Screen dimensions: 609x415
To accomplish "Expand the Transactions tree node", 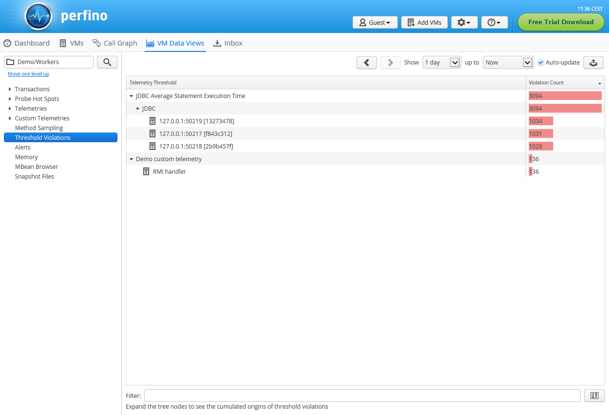I will (x=10, y=89).
